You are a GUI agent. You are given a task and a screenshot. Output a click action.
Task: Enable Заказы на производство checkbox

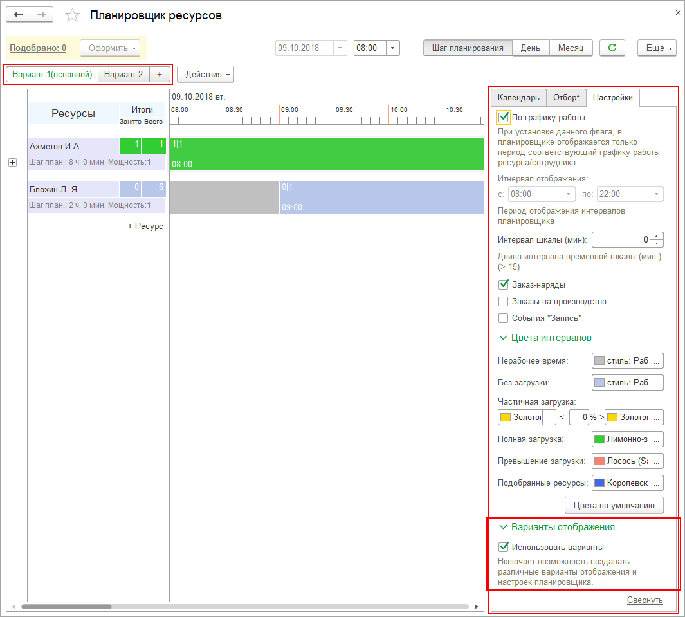click(504, 301)
